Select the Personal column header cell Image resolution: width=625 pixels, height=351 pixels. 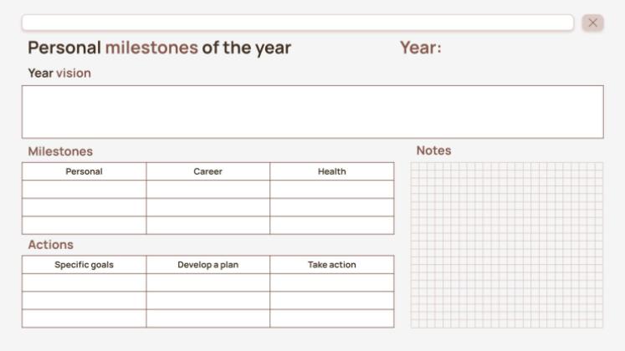[84, 171]
